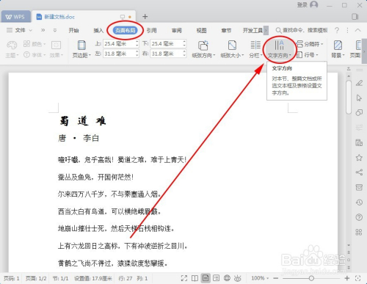Open the 页面布局 ribbon tab
Viewport: 367px width, 284px height.
[126, 30]
